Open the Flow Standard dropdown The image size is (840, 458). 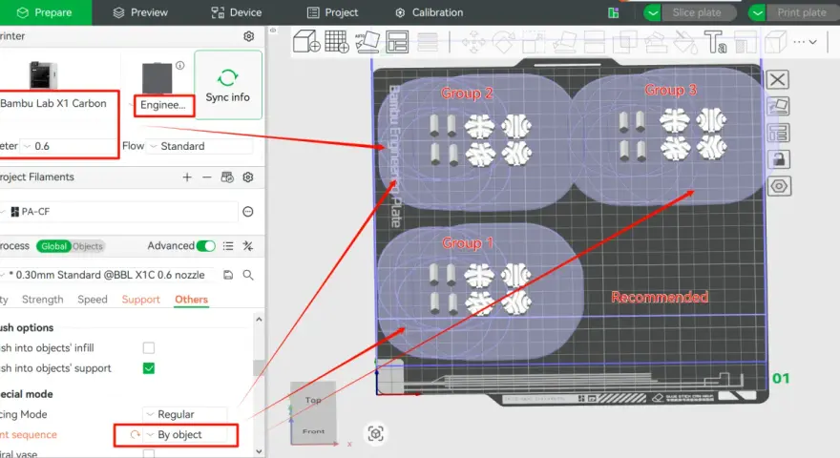200,146
